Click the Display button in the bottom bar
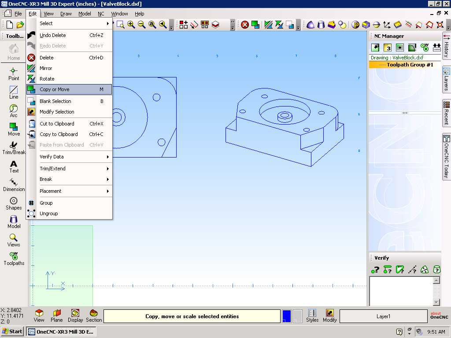451x338 pixels. click(x=75, y=316)
